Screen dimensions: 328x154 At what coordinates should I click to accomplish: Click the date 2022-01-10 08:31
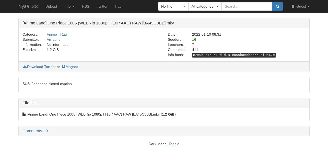pos(207,34)
